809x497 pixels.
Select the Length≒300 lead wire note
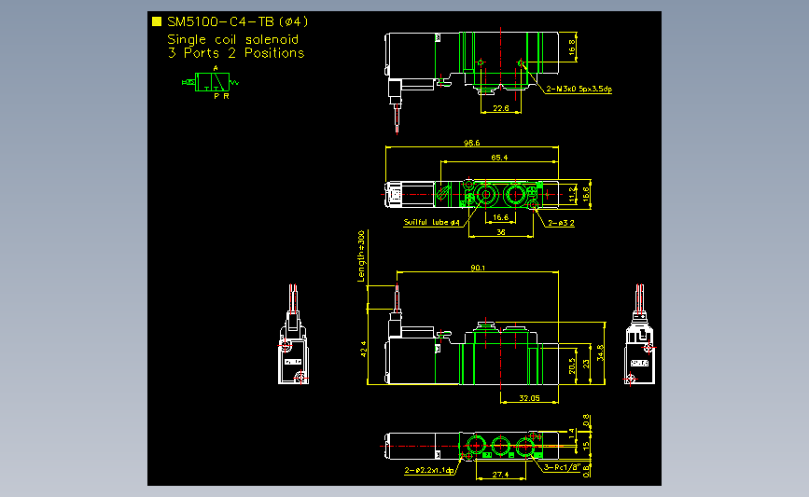point(361,256)
